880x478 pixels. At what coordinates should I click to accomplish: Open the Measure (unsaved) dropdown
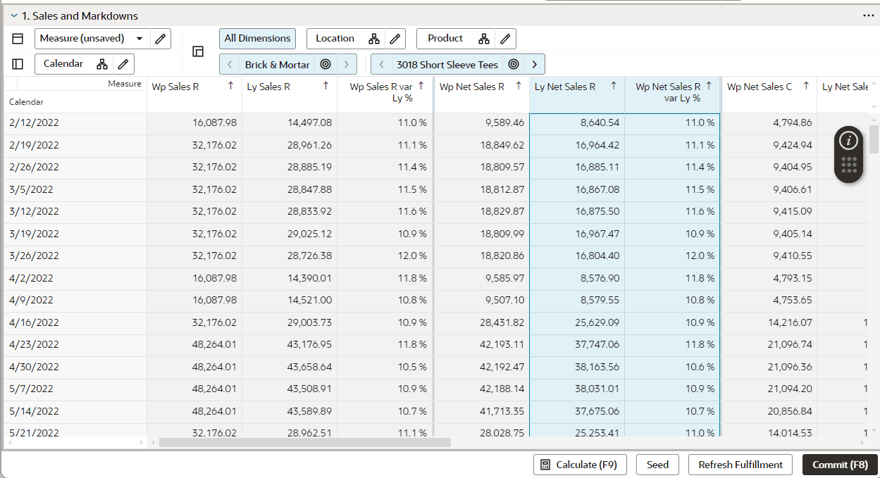[140, 39]
